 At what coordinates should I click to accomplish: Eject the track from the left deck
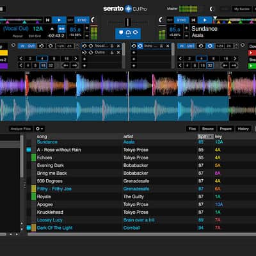pos(52,29)
